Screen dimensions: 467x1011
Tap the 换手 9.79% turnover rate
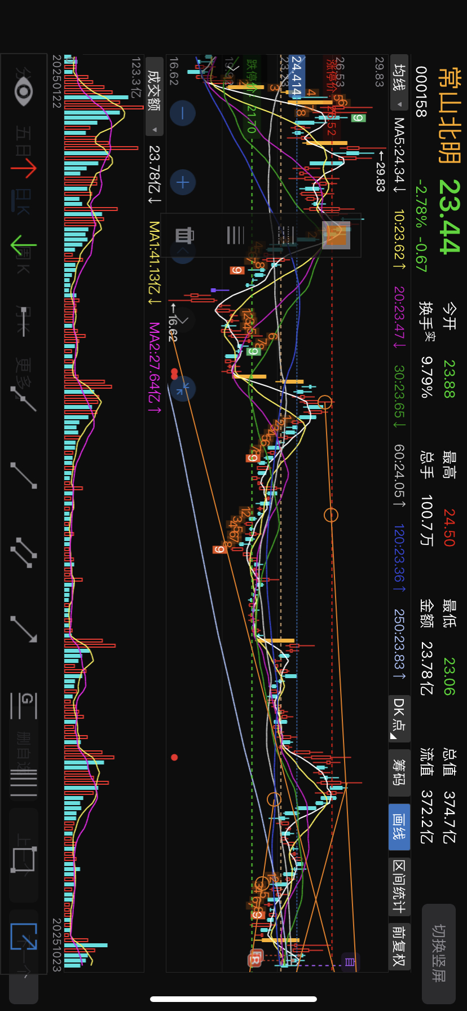click(426, 350)
